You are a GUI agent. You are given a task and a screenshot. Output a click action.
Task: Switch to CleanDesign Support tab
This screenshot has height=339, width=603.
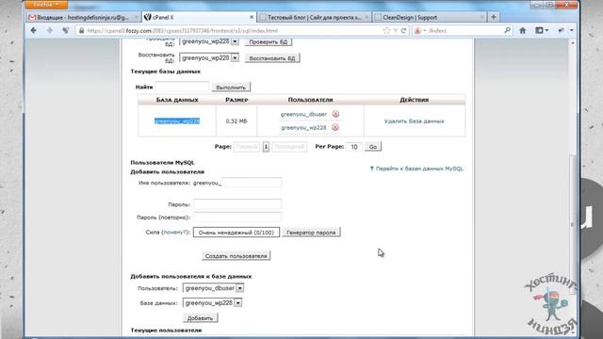coord(430,17)
